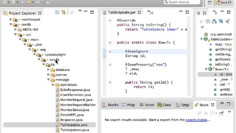Toggle Hide Static Members in Outline
Image resolution: width=236 pixels, height=133 pixels.
228,21
